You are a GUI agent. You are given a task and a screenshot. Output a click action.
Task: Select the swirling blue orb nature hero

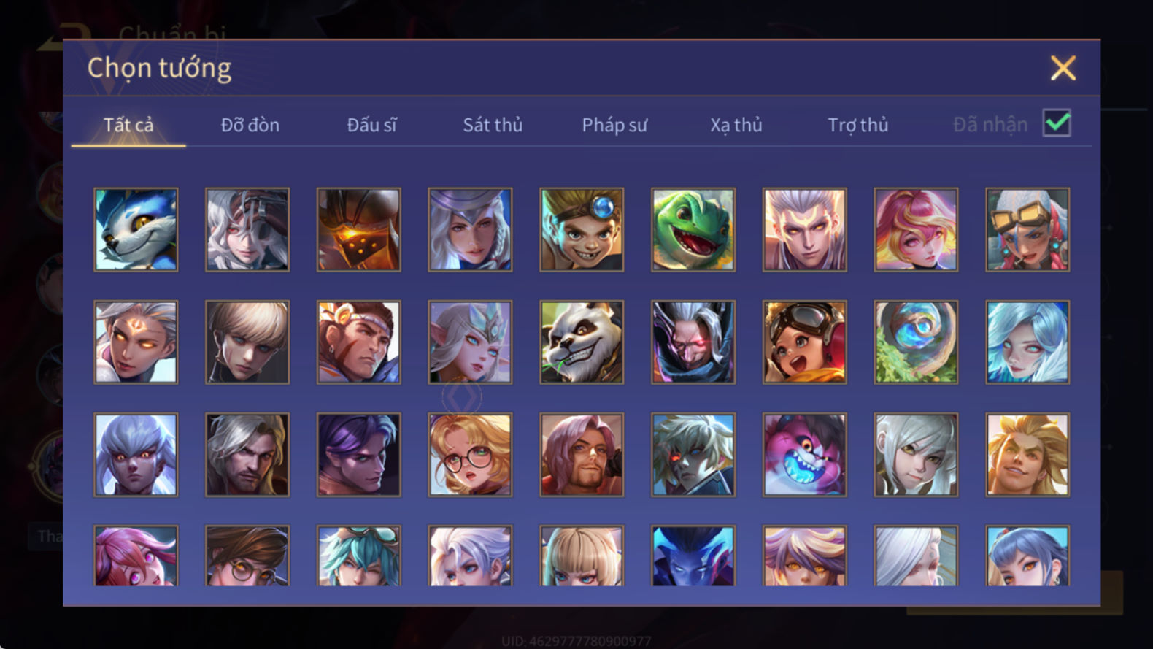pyautogui.click(x=916, y=342)
